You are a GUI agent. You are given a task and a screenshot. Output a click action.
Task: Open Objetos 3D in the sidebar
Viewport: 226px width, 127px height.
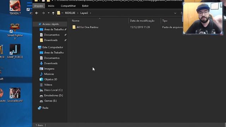50,79
